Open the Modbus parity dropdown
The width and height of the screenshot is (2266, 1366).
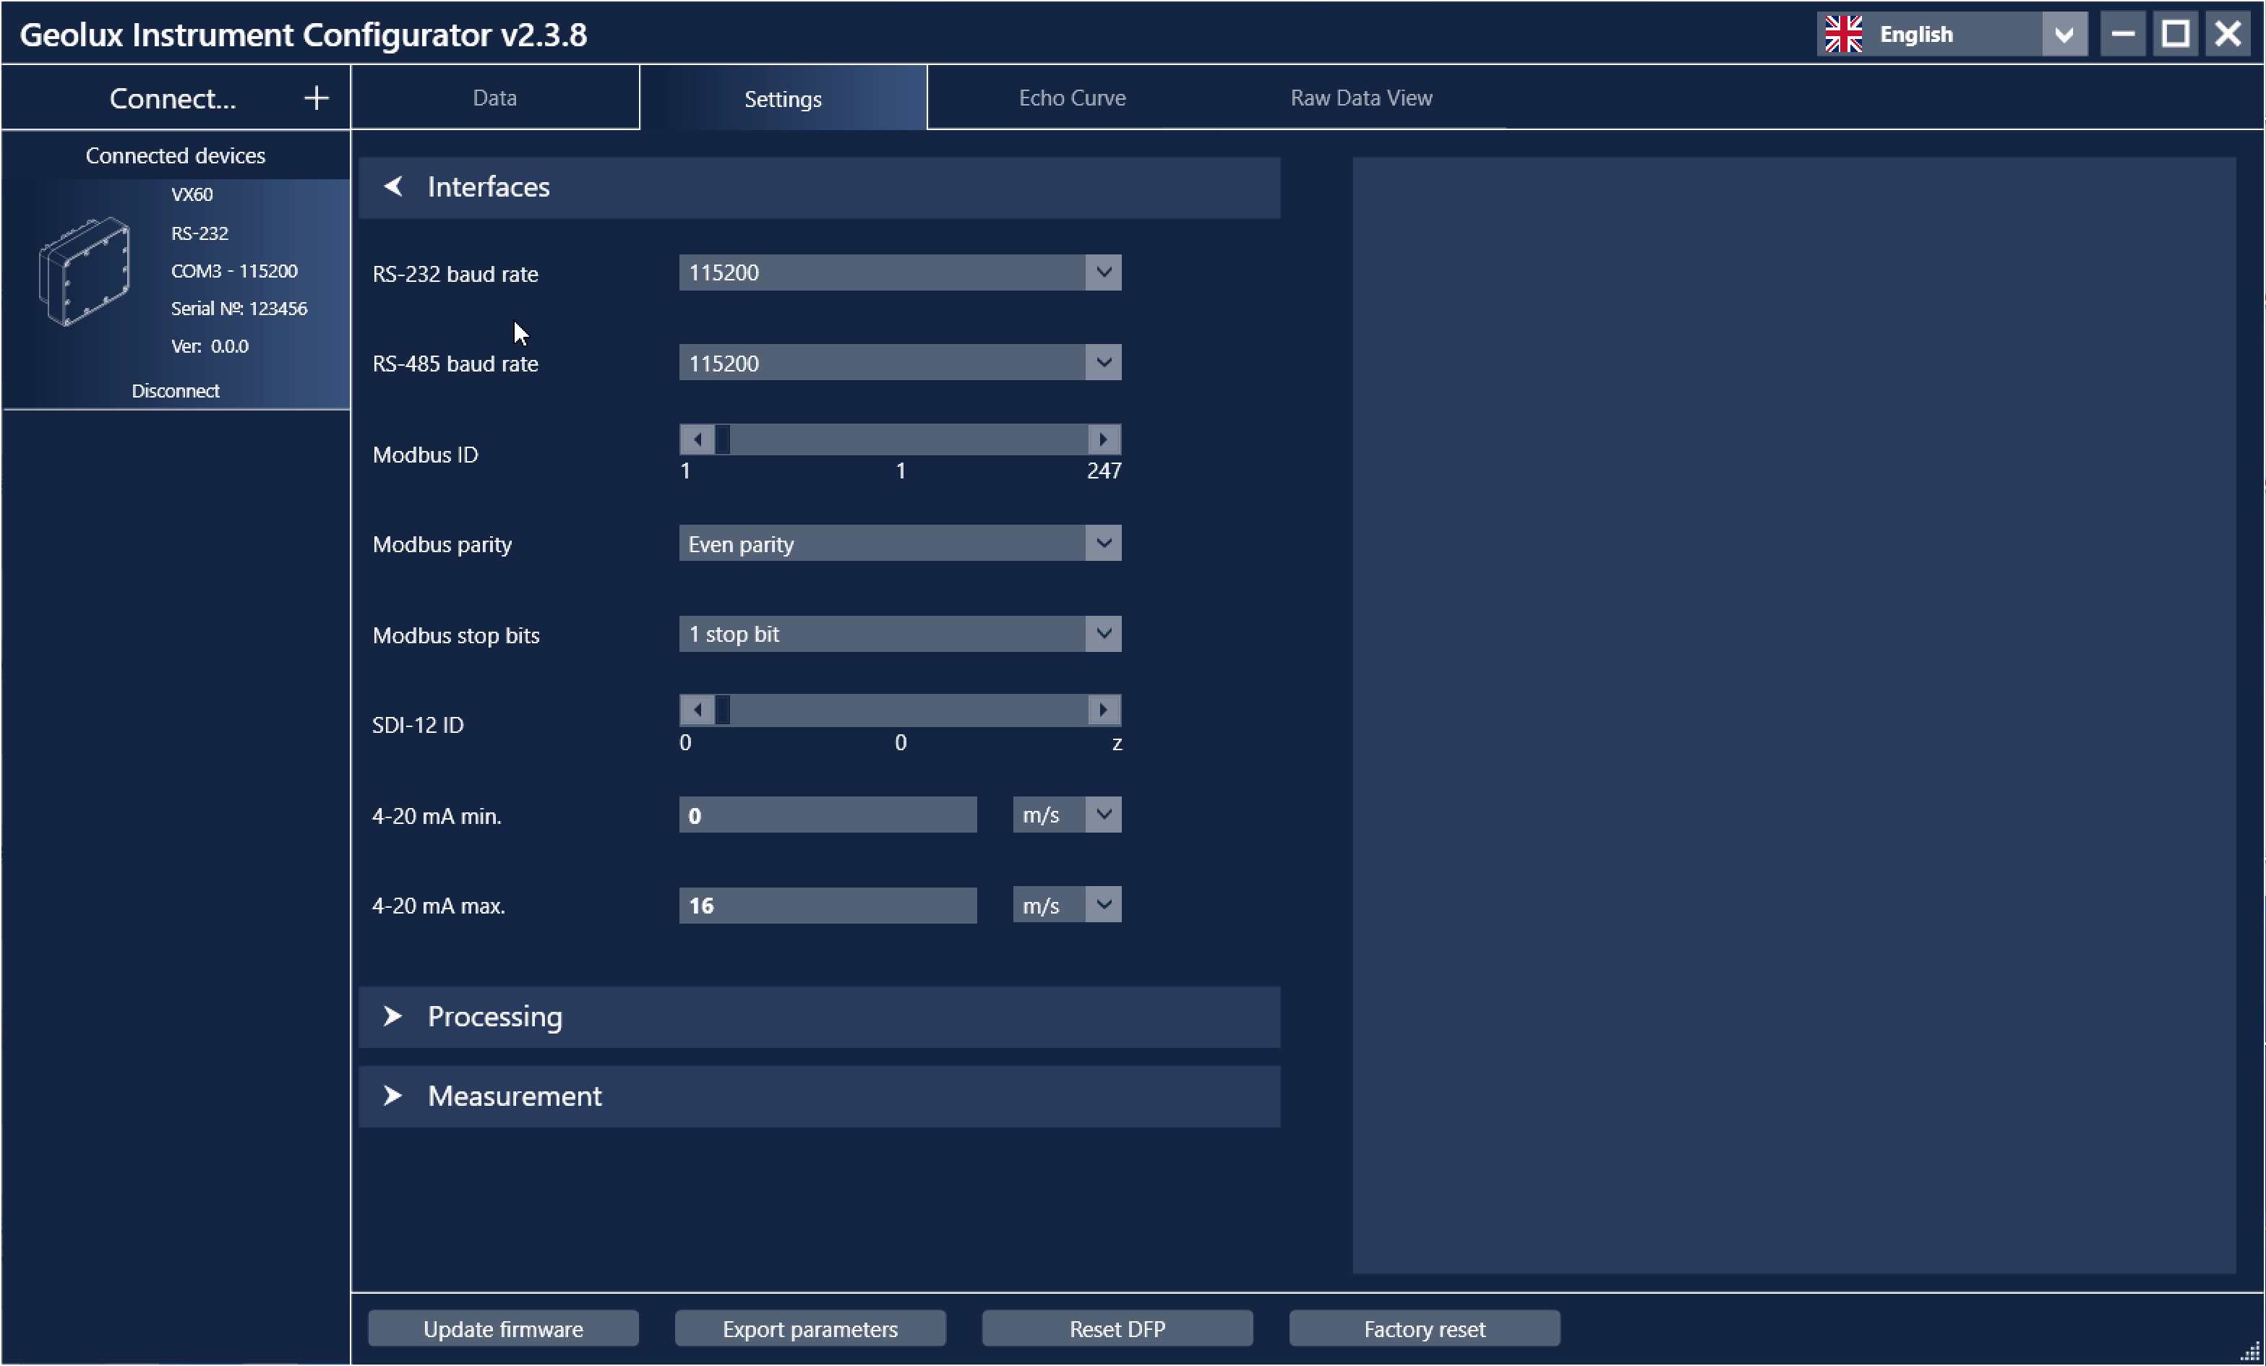click(x=1103, y=544)
